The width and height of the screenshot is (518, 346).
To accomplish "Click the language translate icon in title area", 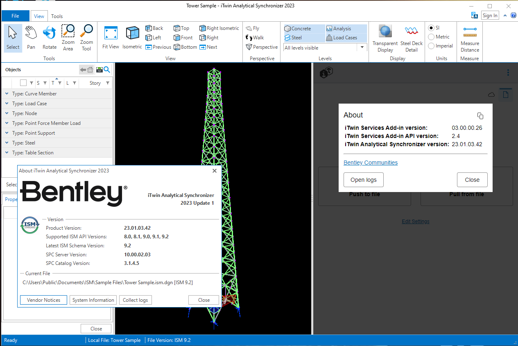I will [475, 16].
